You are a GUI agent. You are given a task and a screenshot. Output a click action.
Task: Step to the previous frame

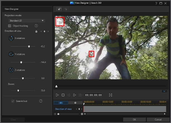pyautogui.click(x=69, y=95)
